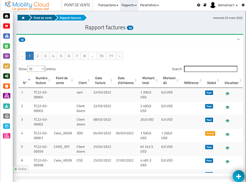This screenshot has width=246, height=182.
Task: Click the Mobility Cloud logo
Action: tap(27, 6)
